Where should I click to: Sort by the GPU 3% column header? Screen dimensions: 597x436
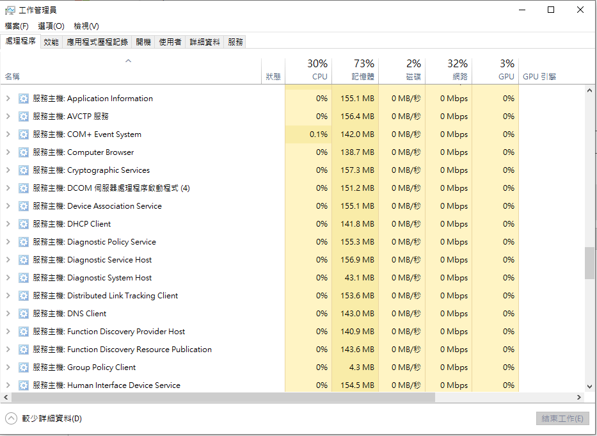496,71
